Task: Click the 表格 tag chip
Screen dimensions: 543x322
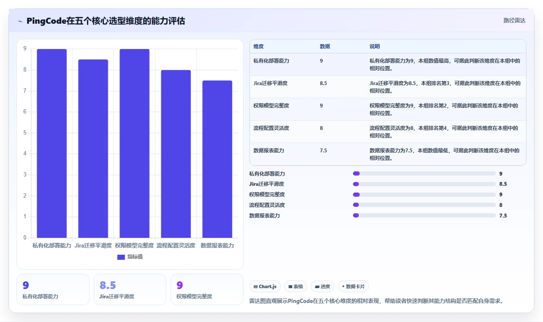Action: (295, 286)
